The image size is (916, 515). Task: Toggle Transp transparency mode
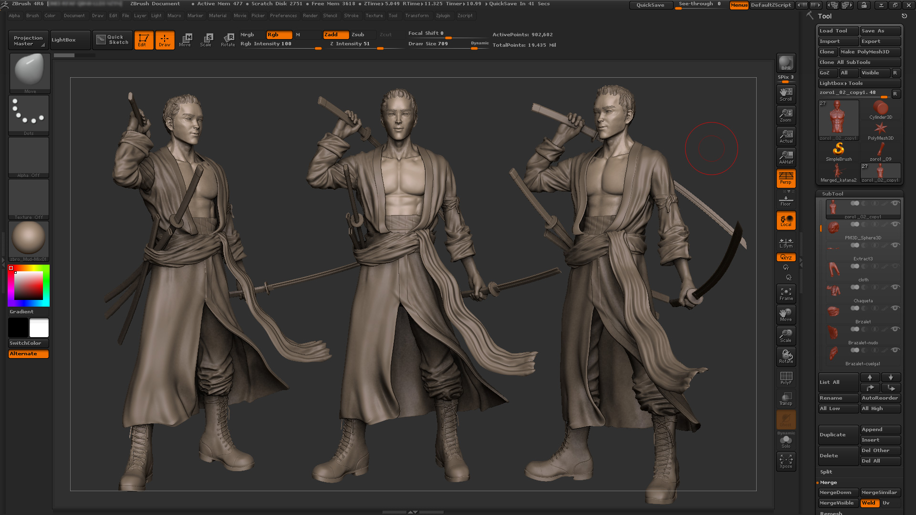(x=786, y=399)
